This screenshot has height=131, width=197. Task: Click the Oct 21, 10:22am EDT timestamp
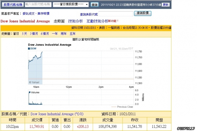(122, 49)
